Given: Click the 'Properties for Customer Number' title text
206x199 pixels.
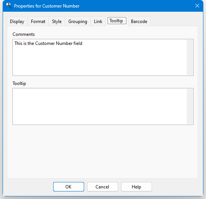Looking at the screenshot, I should tap(47, 6).
